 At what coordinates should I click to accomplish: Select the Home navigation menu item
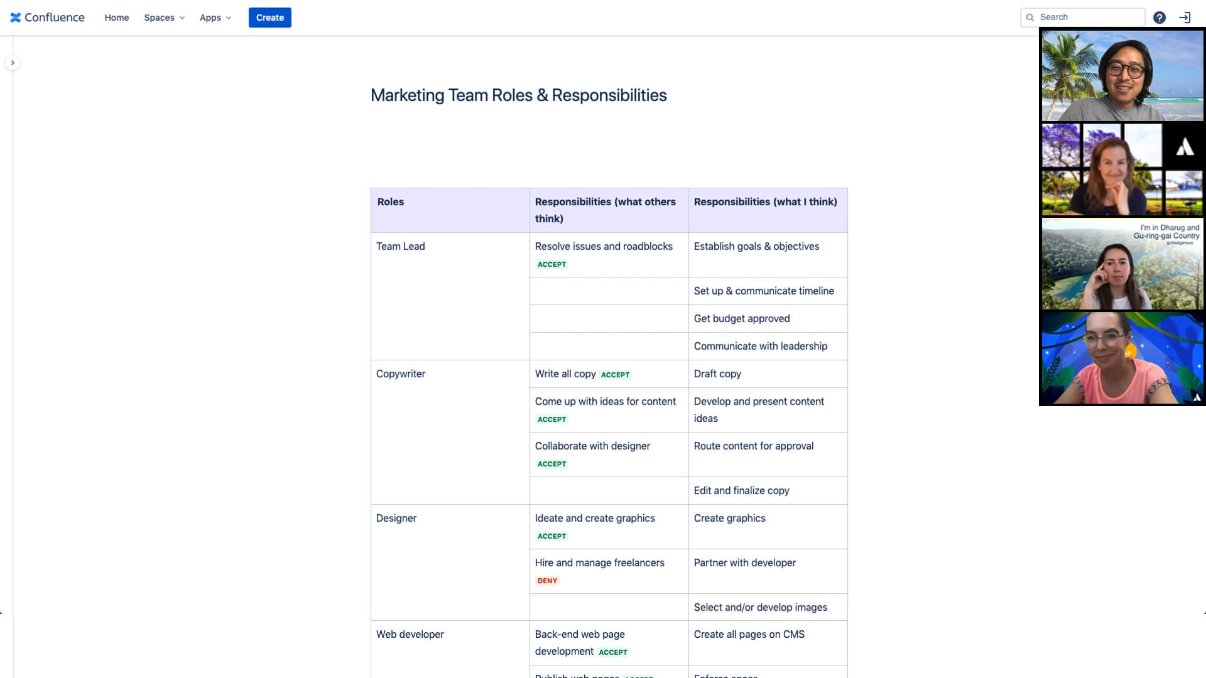[117, 18]
